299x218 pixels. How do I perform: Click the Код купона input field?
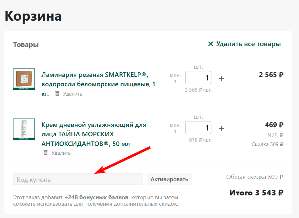tap(78, 179)
